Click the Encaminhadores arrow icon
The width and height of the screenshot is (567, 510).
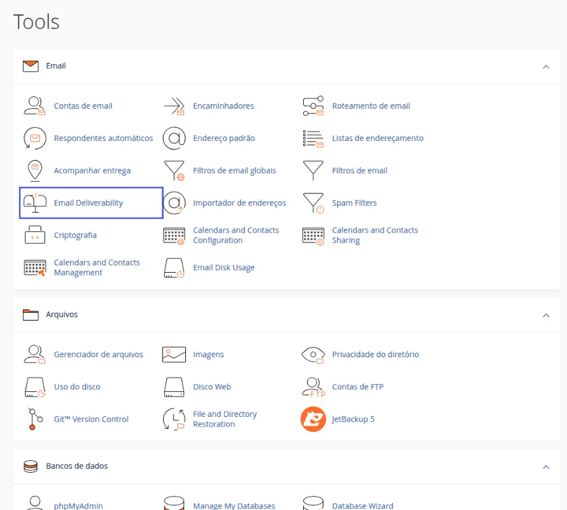(x=174, y=106)
